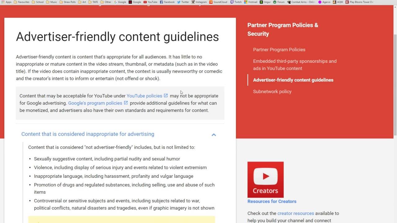Open the Resources for Creators link
The height and width of the screenshot is (223, 397).
pos(272,201)
